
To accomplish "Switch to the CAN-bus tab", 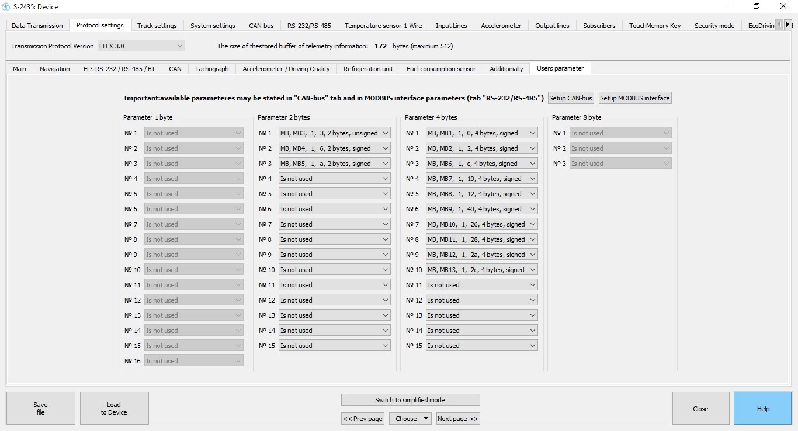I will tap(261, 25).
